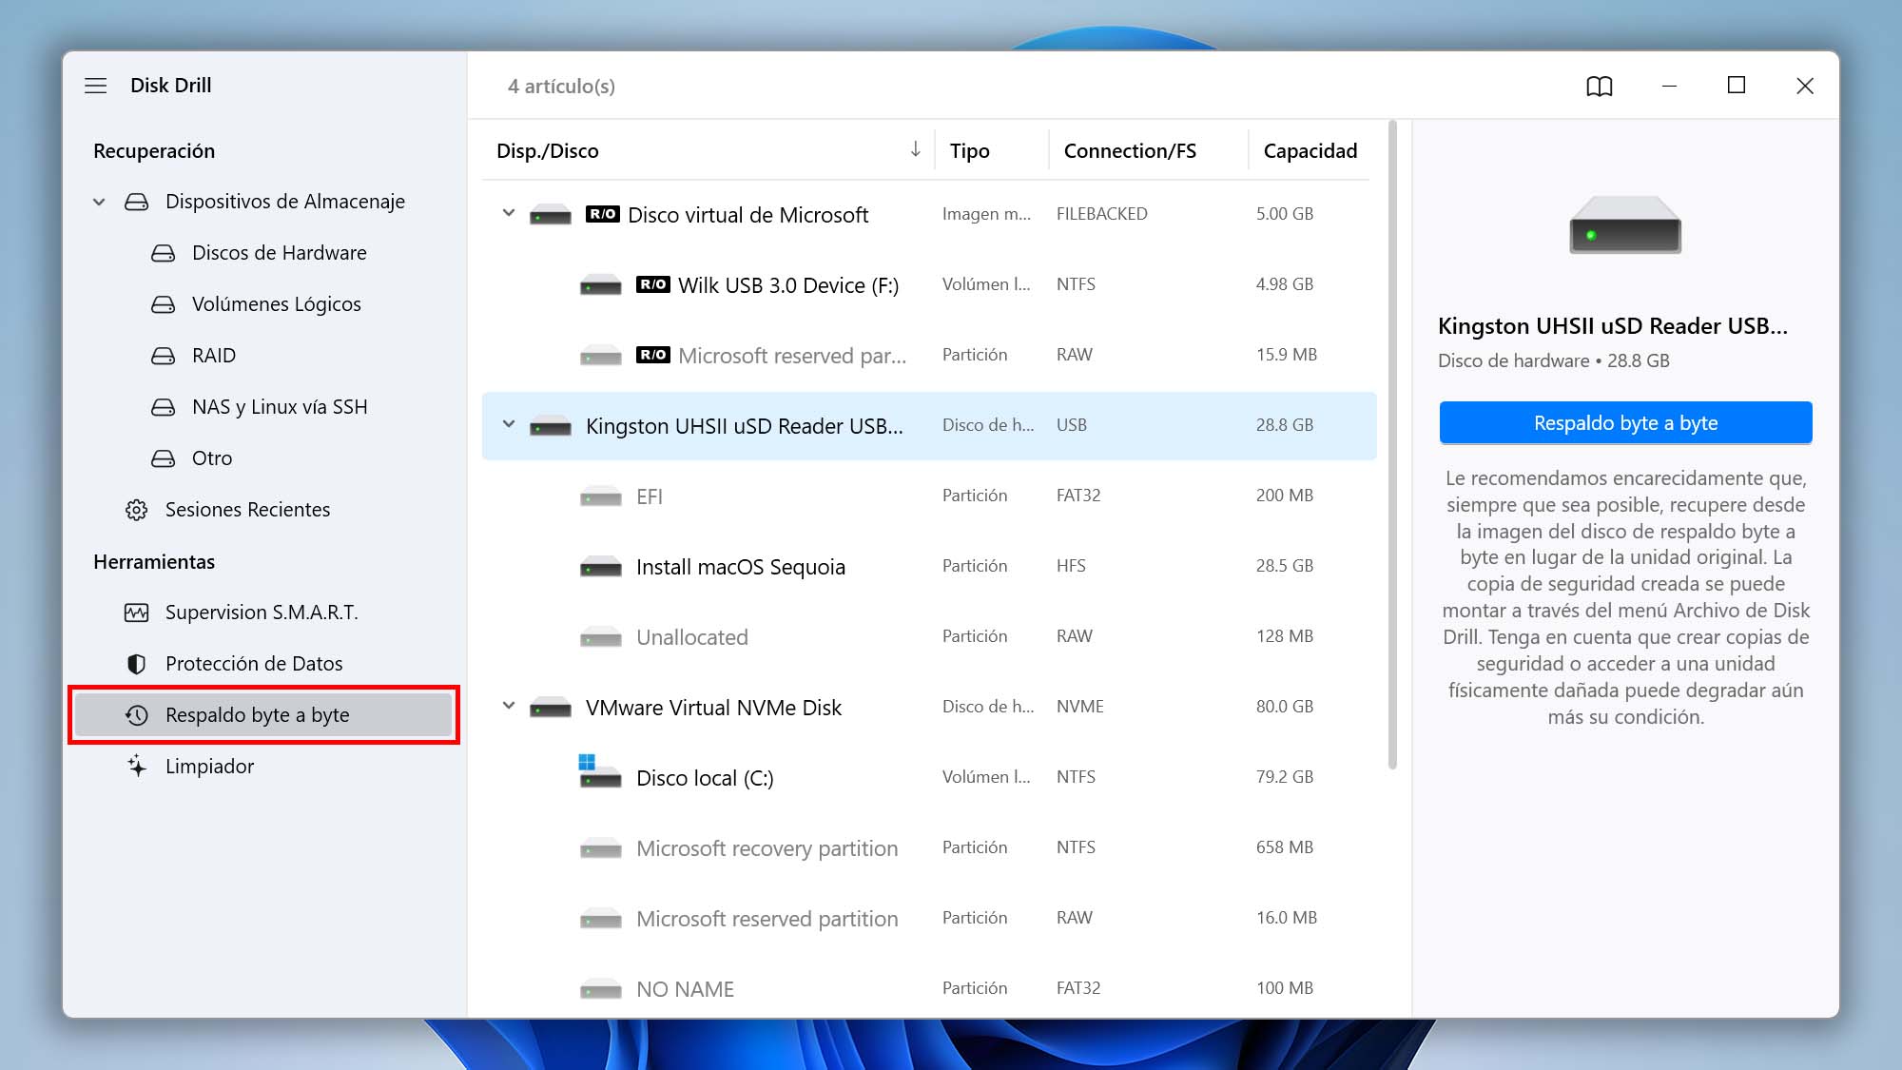Click the Respaldo byte a byte clock icon

(x=137, y=715)
